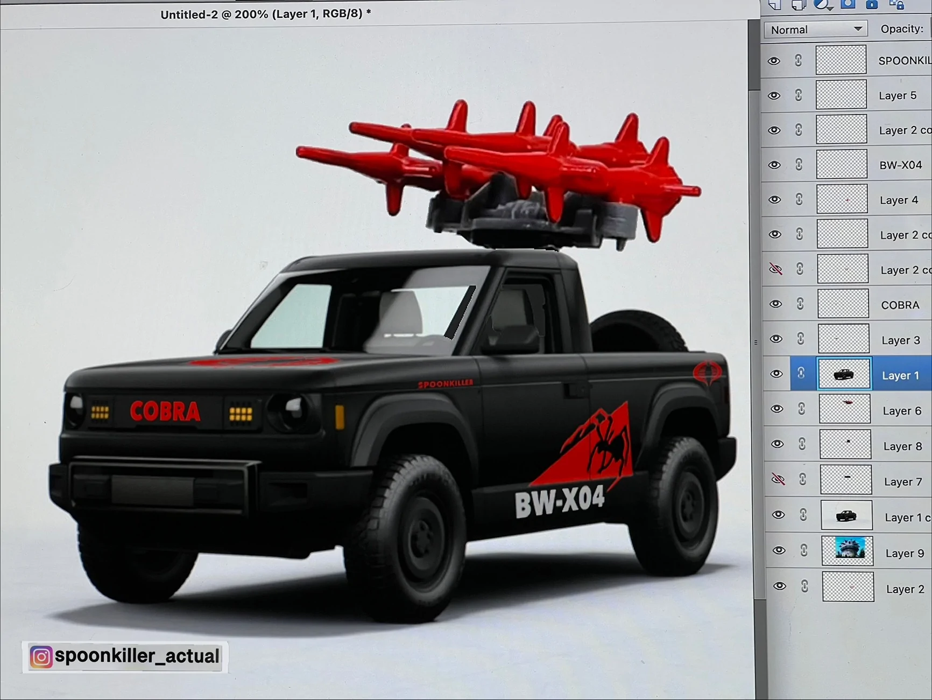Select the Layer 1 c truck thumbnail
Image resolution: width=932 pixels, height=700 pixels.
click(846, 515)
